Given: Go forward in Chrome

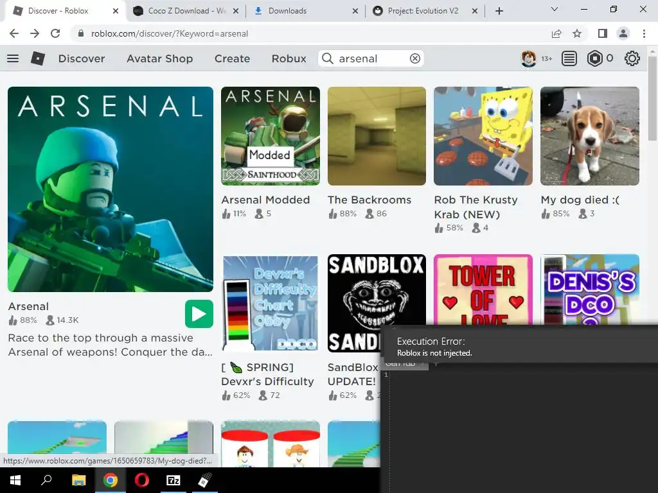Looking at the screenshot, I should point(35,33).
